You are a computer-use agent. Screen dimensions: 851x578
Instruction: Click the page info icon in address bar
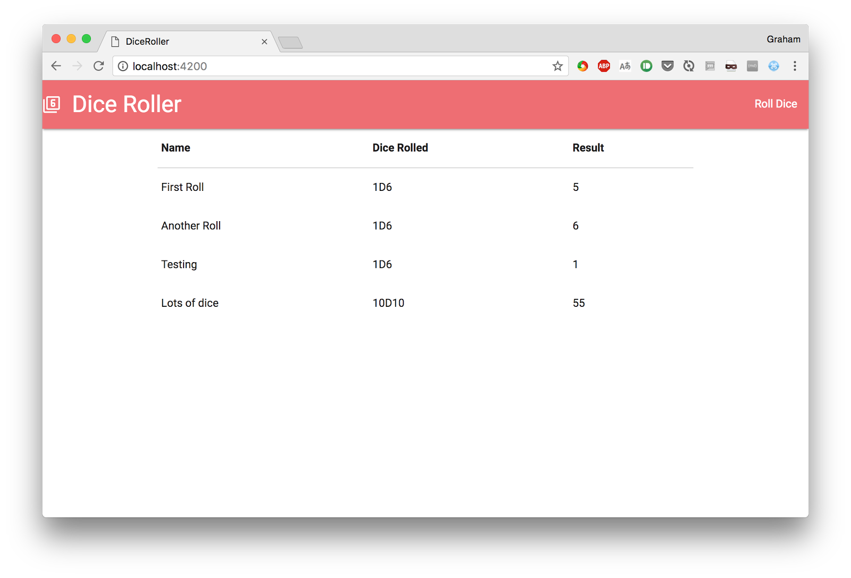point(123,66)
